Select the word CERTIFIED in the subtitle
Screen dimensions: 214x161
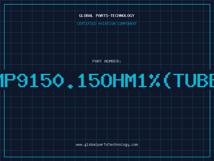[87, 24]
